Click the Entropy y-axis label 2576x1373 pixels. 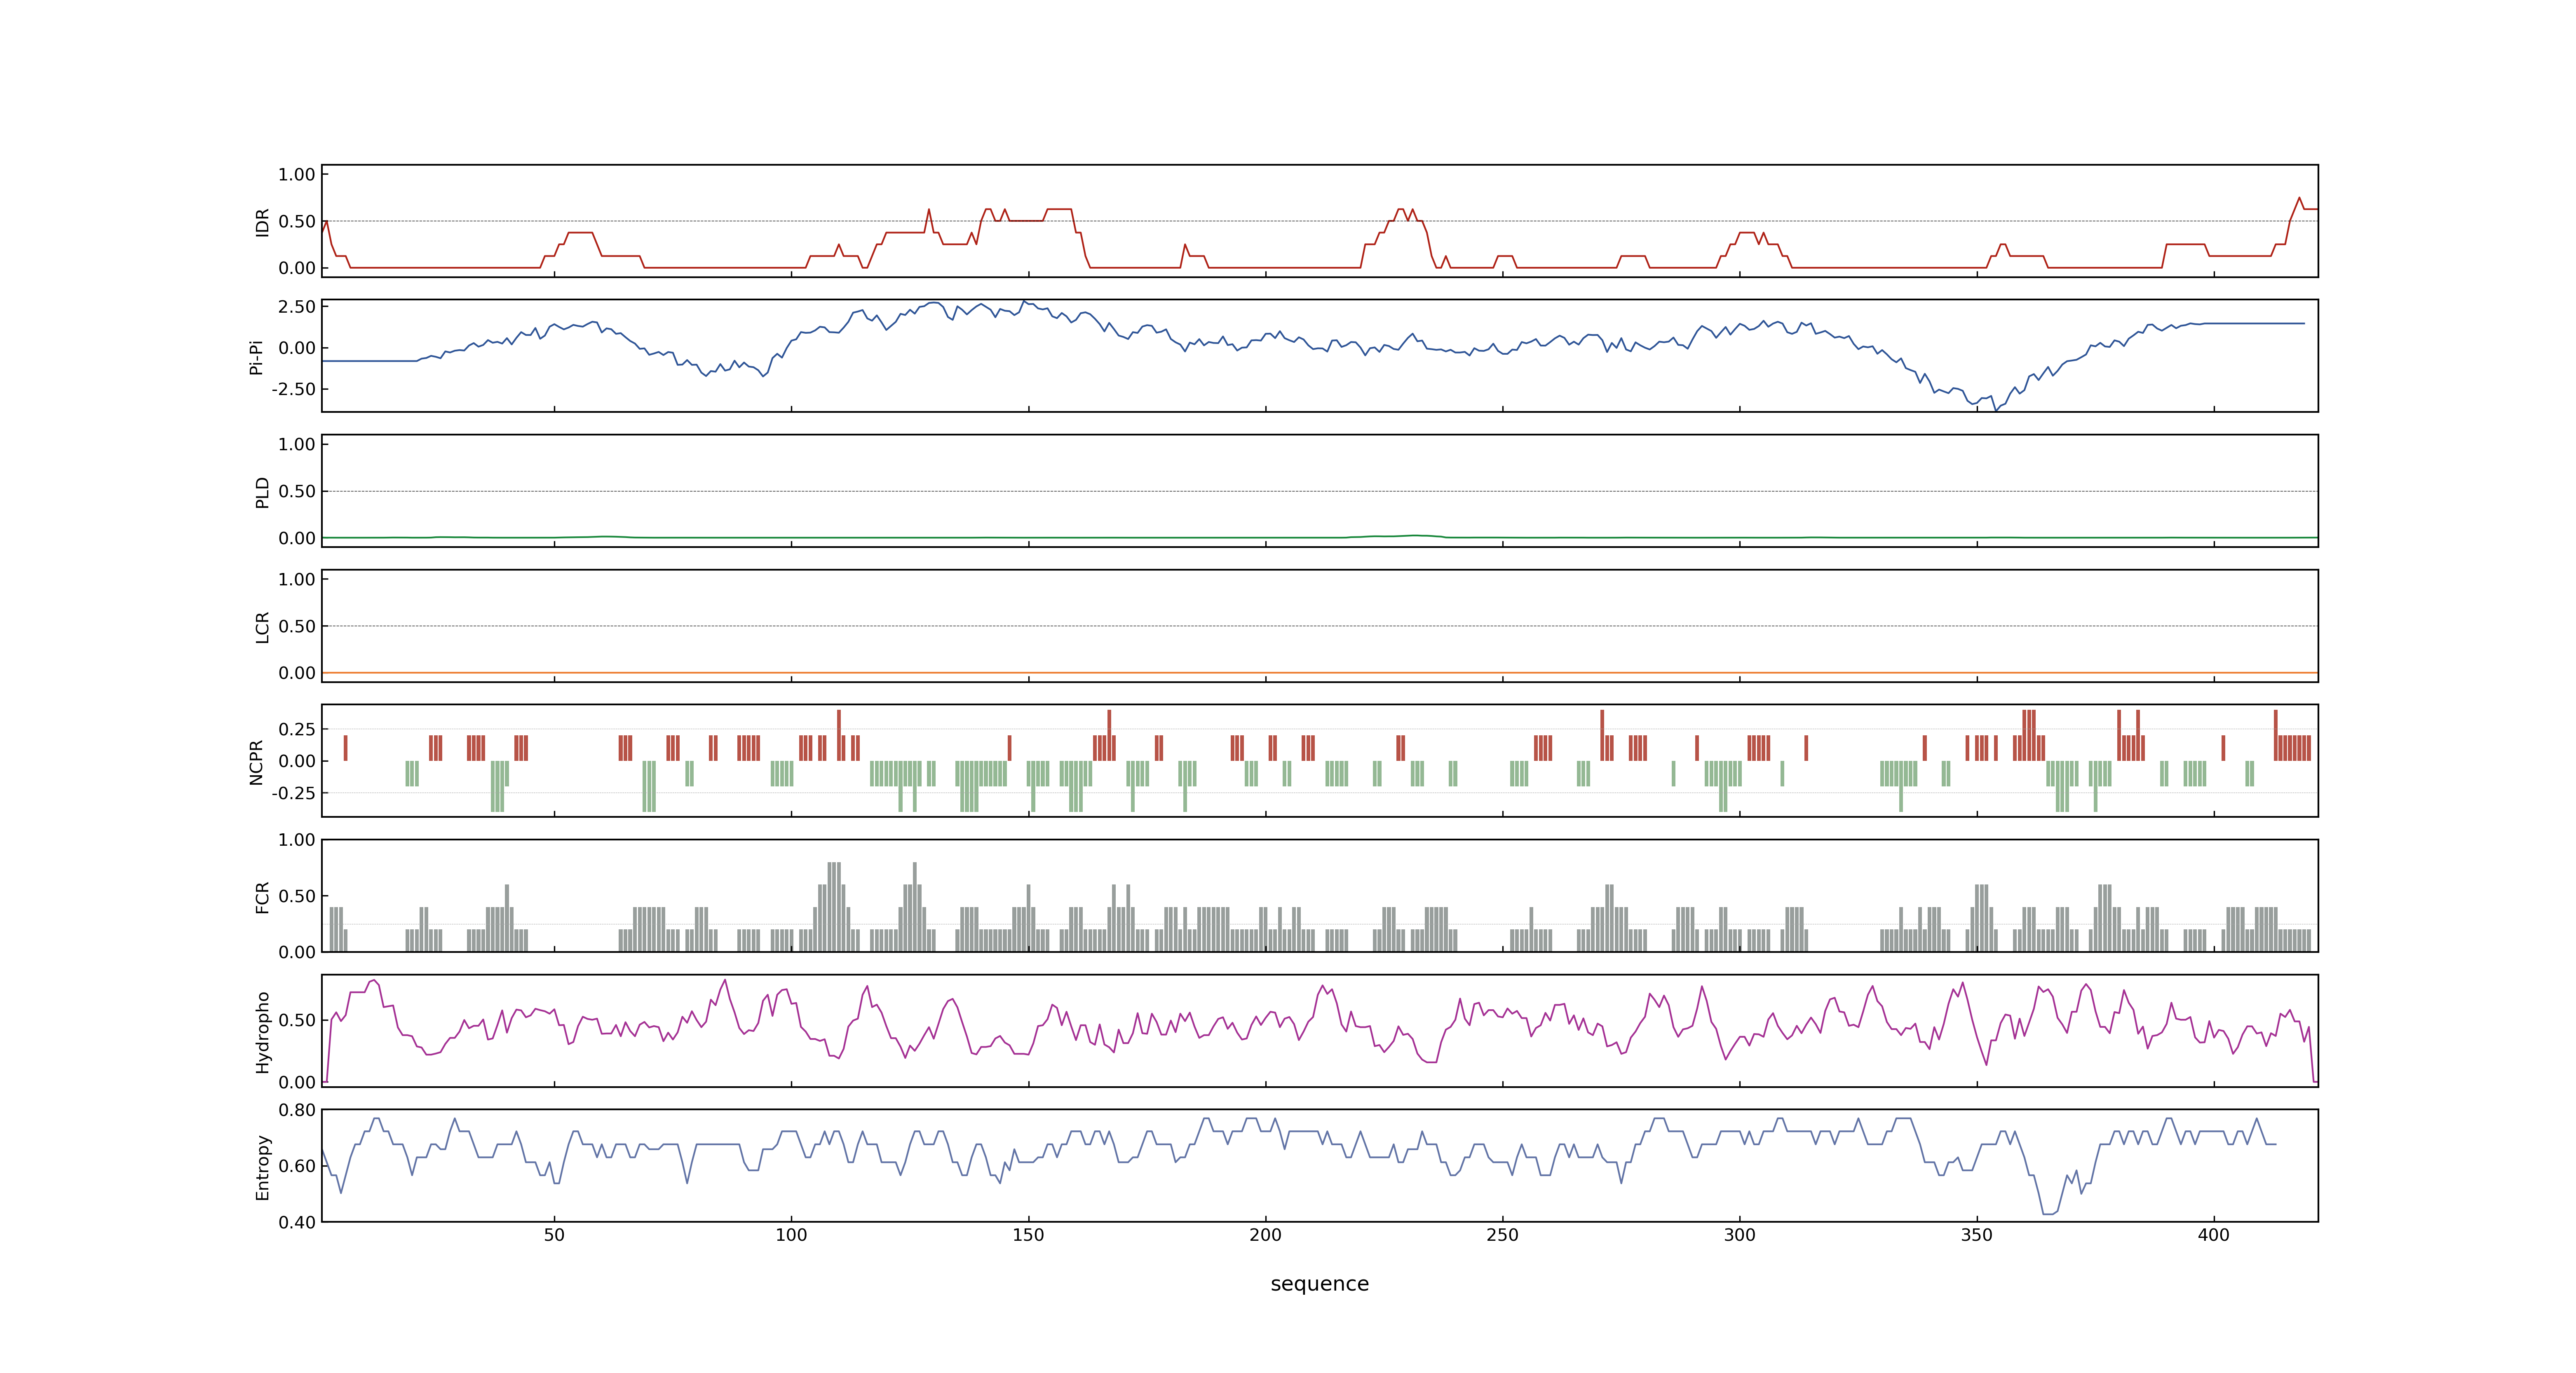pos(262,1166)
